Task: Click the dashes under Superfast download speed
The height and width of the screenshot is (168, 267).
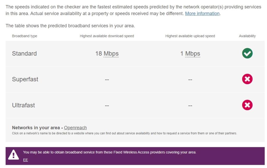Action: click(x=107, y=79)
